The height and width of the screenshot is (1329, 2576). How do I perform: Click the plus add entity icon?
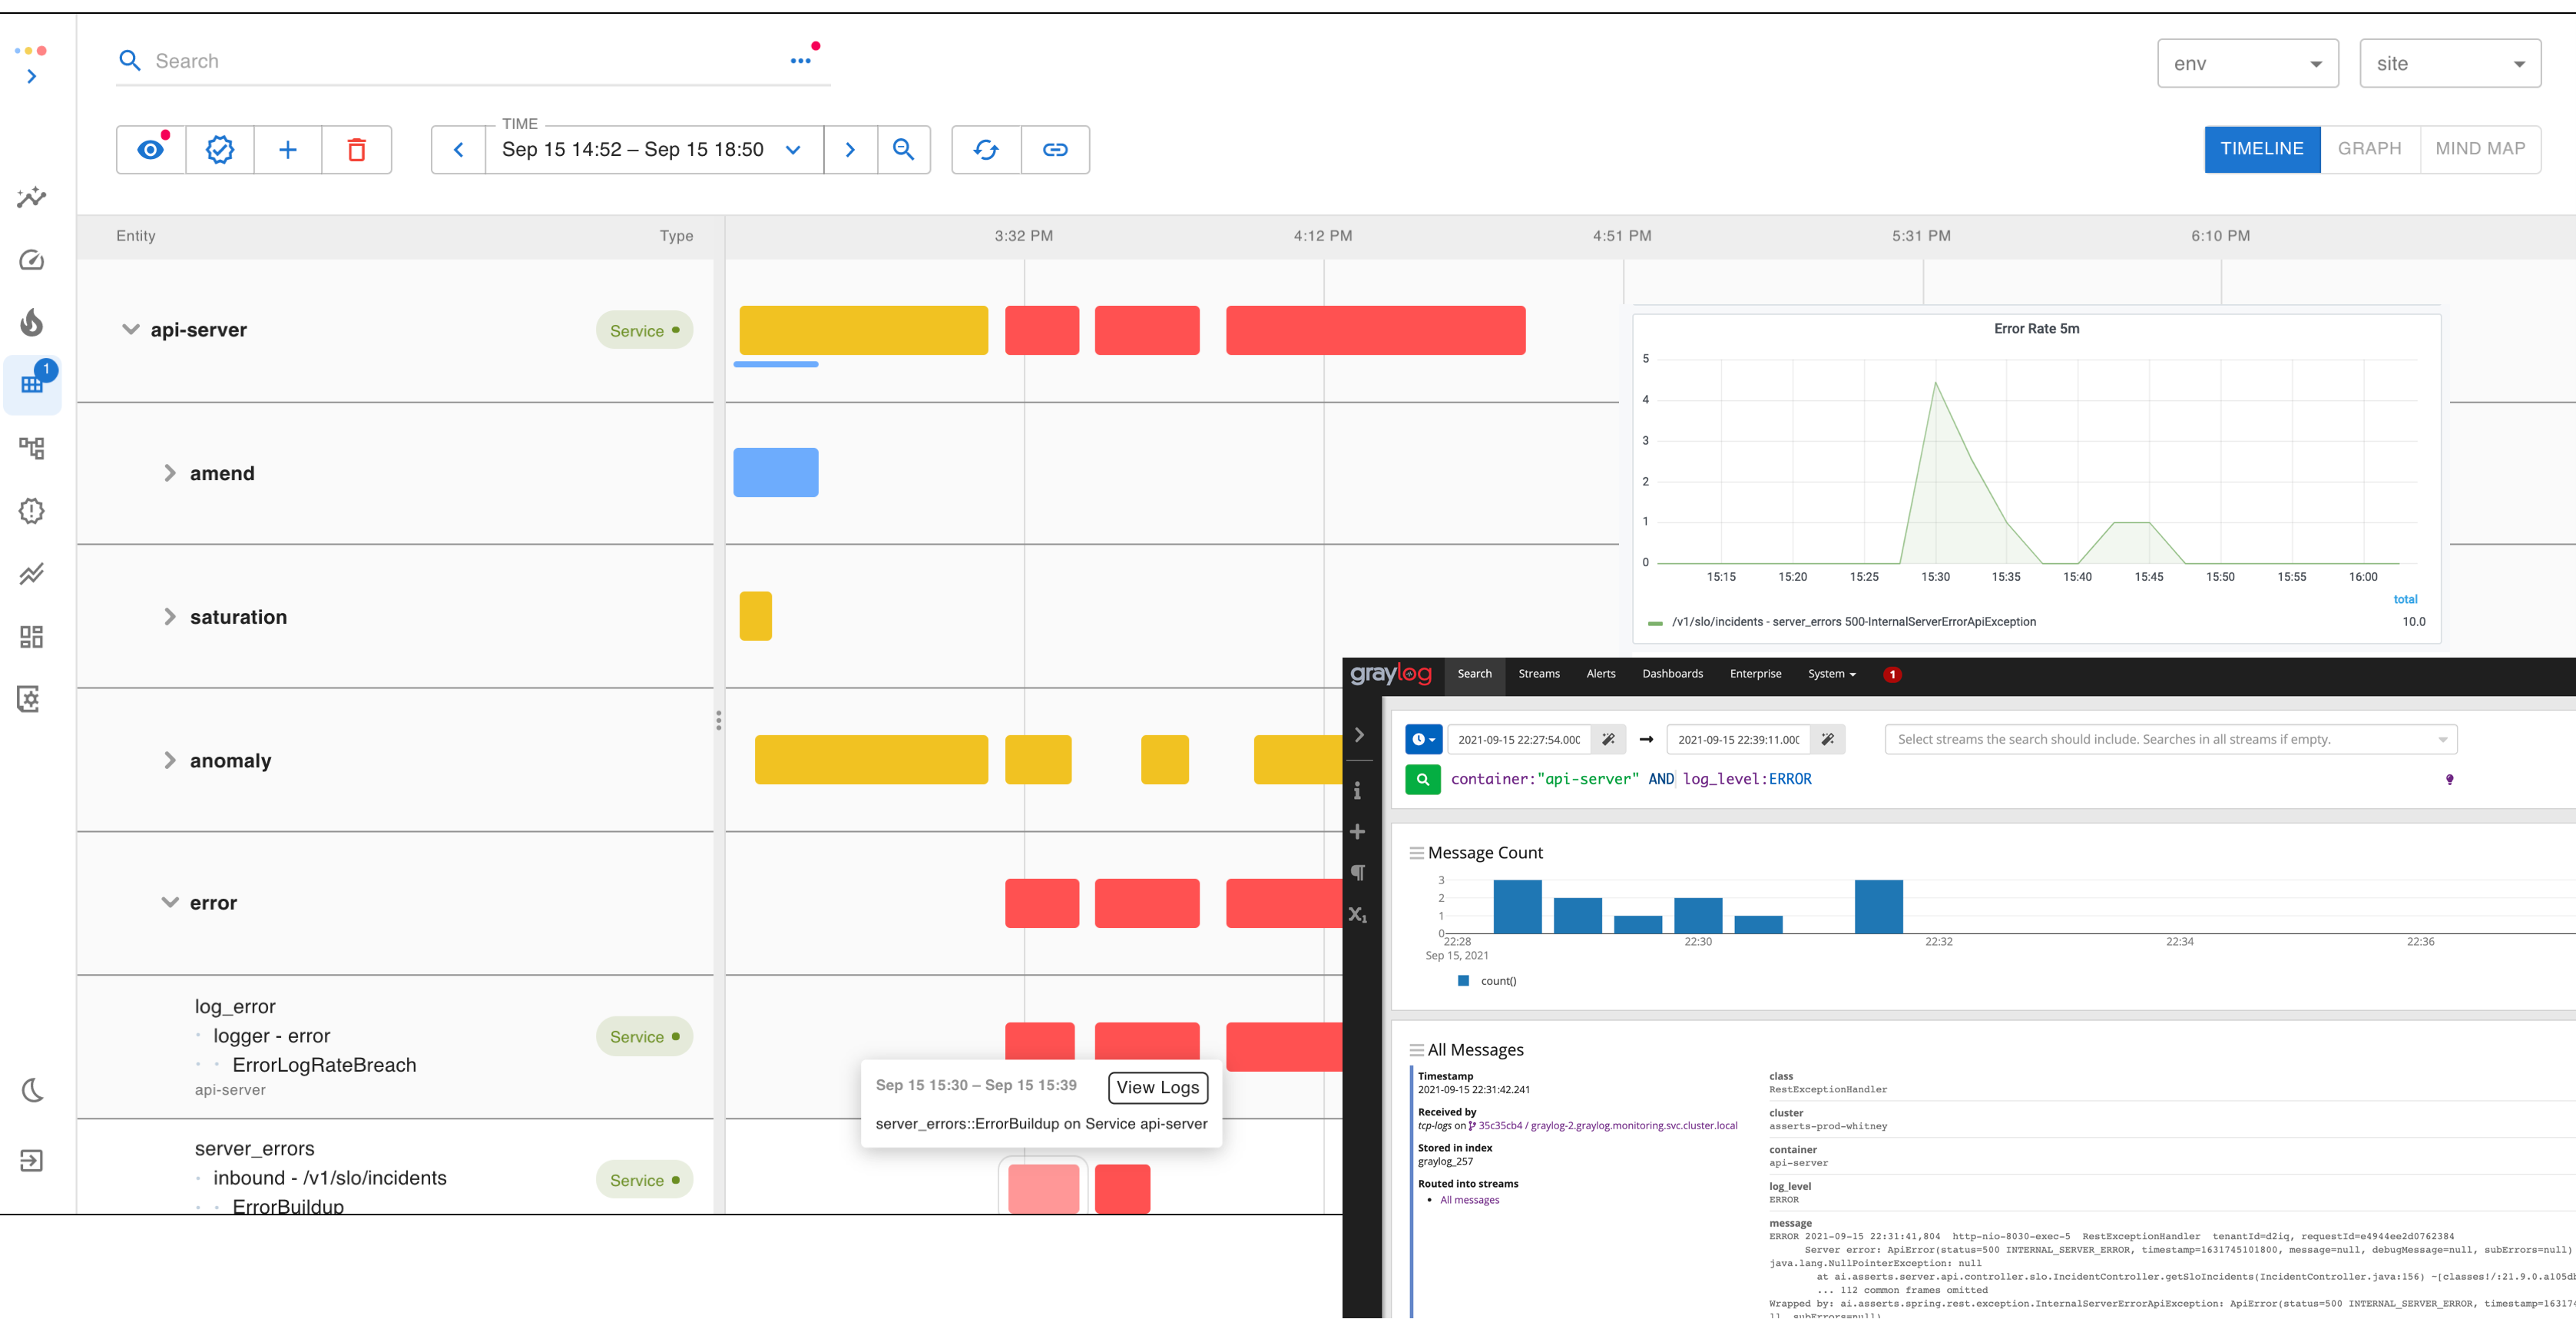(x=288, y=150)
